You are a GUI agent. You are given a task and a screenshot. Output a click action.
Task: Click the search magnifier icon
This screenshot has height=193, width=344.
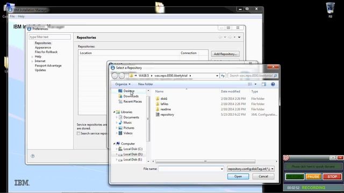pos(276,76)
